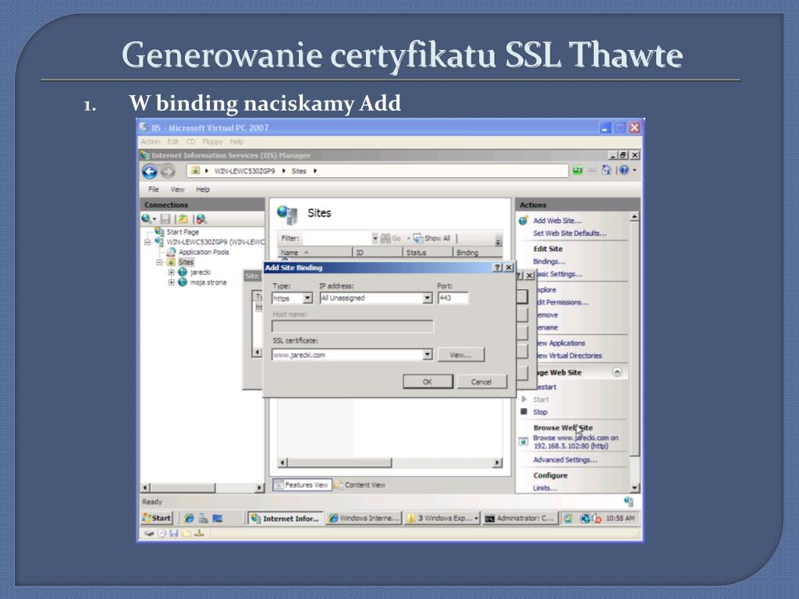The height and width of the screenshot is (599, 799).
Task: Click the red security alert tray icon
Action: [x=596, y=519]
